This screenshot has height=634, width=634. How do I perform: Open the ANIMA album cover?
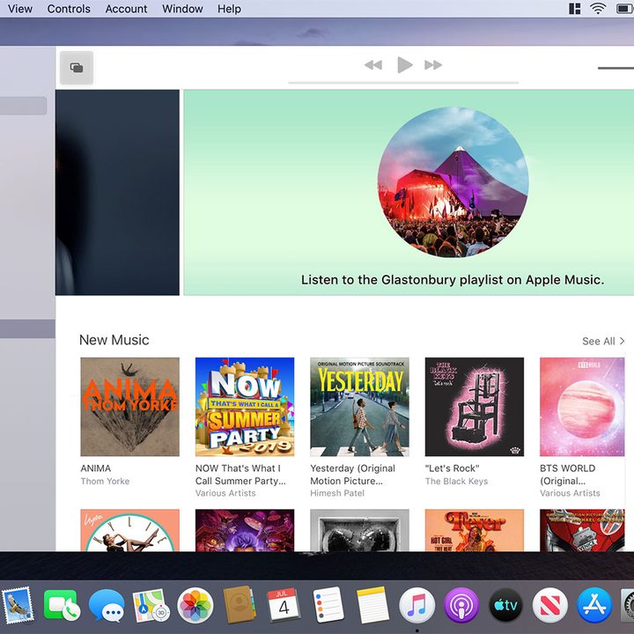click(129, 407)
